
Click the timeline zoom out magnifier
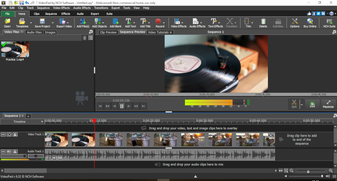coord(292,171)
